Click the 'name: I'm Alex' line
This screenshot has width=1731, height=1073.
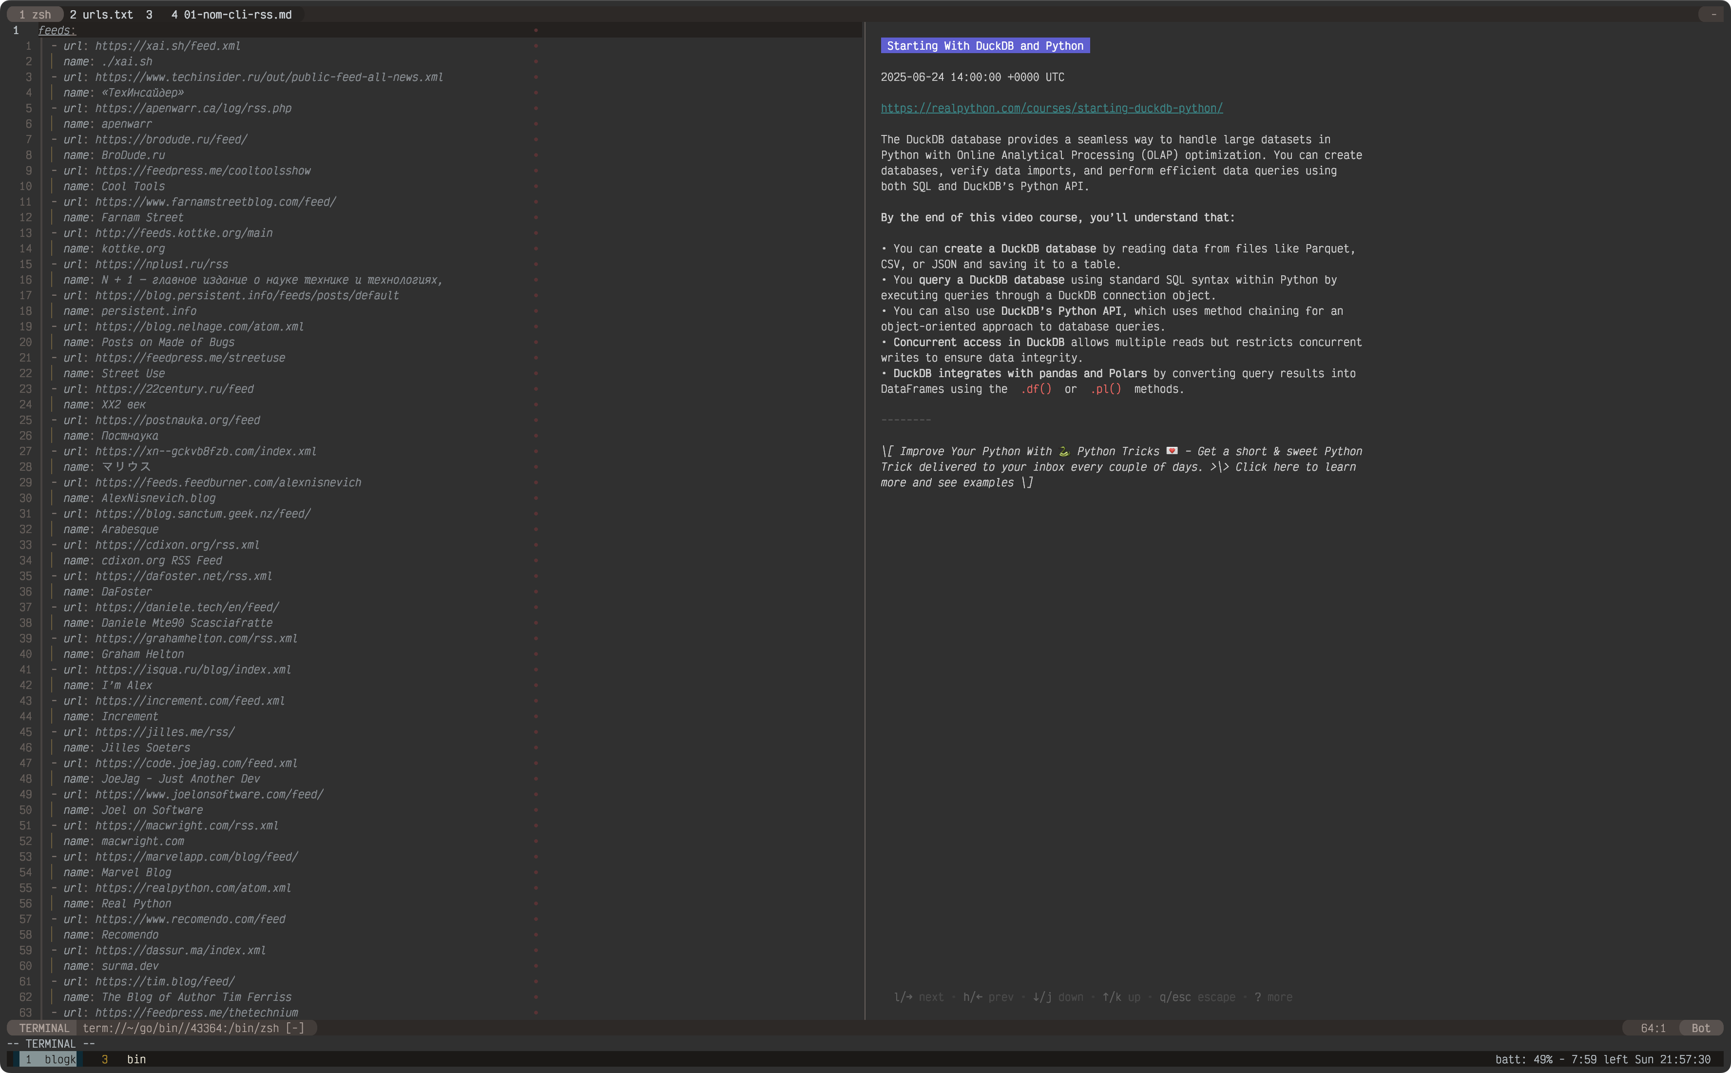(108, 686)
